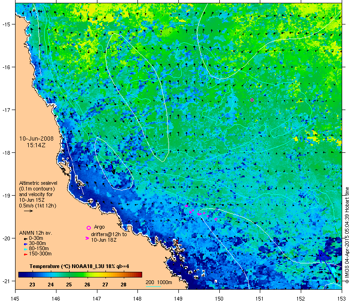Click the cyan 200 1000m bathymetry line sample
The height and width of the screenshot is (301, 353).
coord(153,286)
